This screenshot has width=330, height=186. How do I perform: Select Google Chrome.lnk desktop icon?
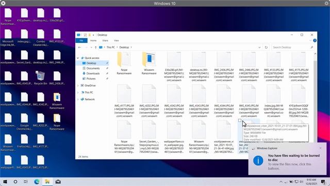pyautogui.click(x=24, y=122)
